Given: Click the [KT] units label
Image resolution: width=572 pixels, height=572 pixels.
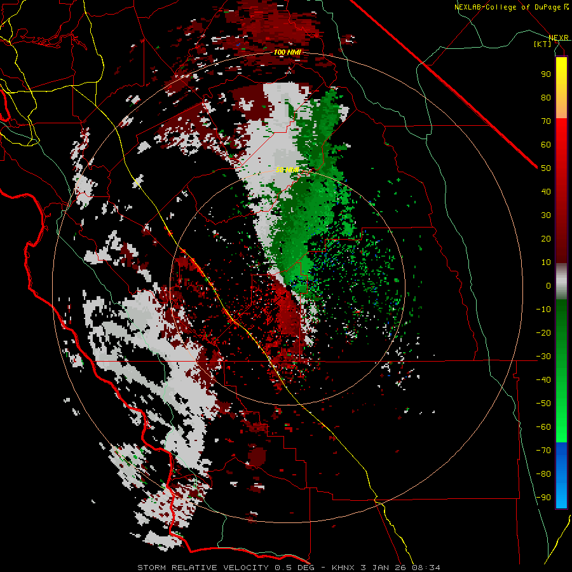Looking at the screenshot, I should 543,44.
